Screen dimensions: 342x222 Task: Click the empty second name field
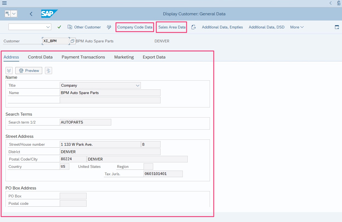coord(110,100)
